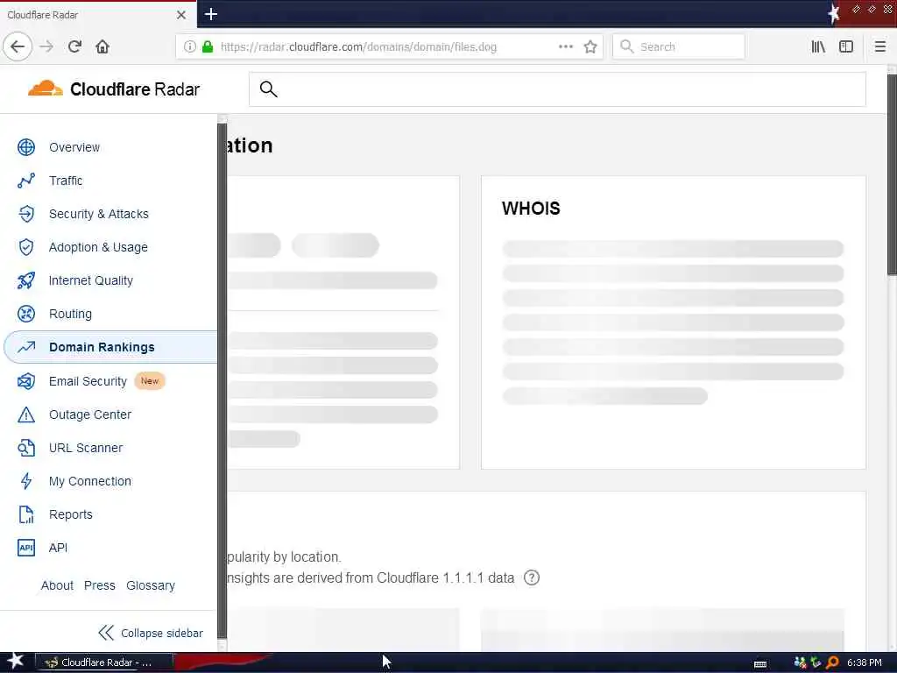
Task: Click the Adoption & Usage checkmark shield icon
Action: [x=26, y=246]
